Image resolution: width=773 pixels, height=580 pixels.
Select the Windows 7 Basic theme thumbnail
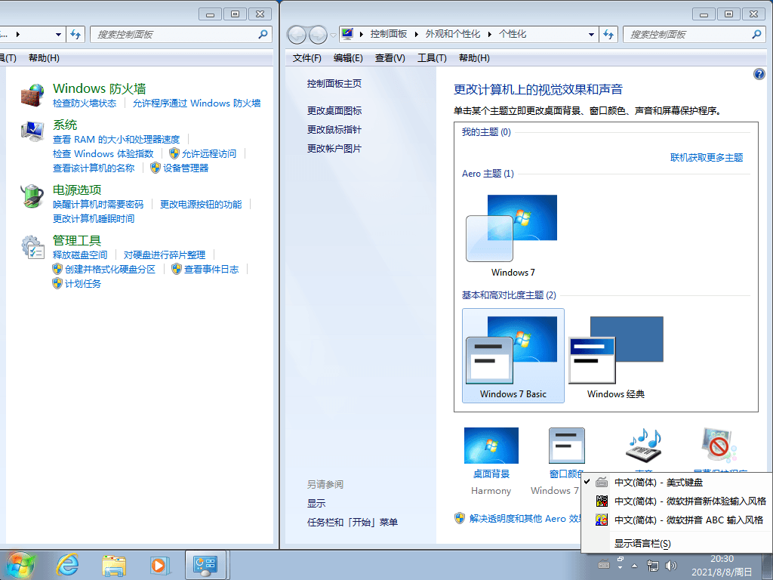(x=513, y=355)
